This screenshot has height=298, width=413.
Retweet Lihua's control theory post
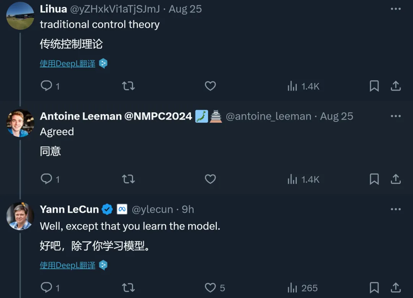click(128, 86)
